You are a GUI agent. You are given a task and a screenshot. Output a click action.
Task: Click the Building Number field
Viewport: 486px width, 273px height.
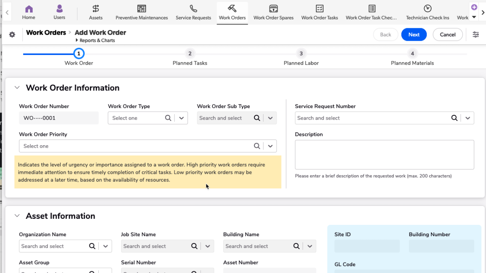coord(441,246)
